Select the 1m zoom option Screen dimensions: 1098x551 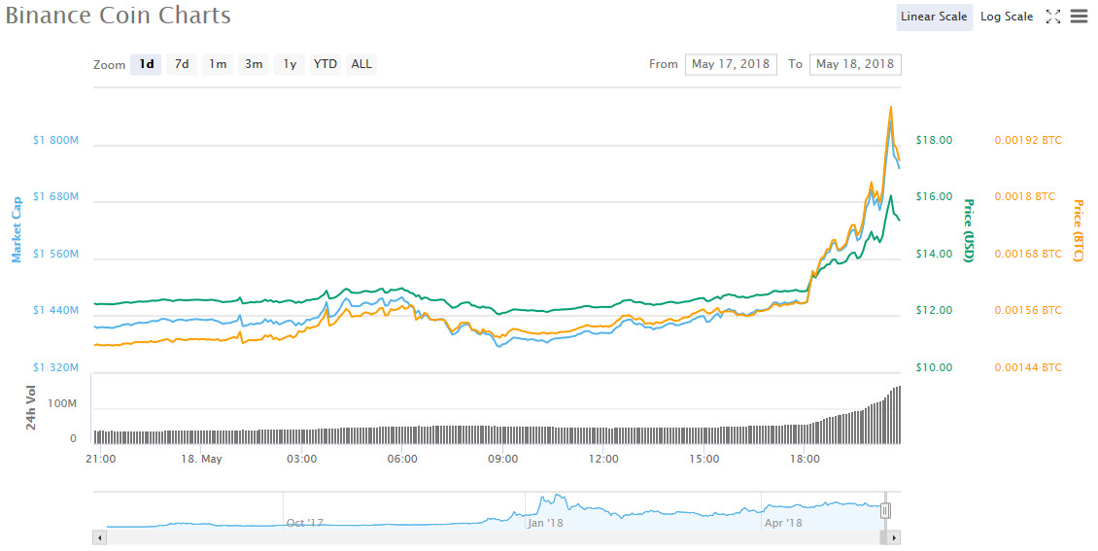(218, 64)
